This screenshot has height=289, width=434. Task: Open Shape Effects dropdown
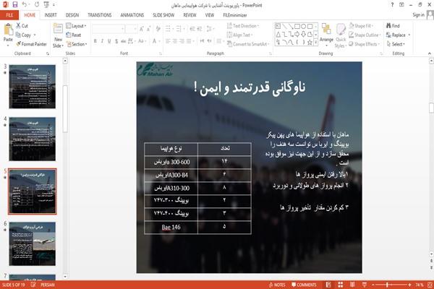(x=365, y=44)
